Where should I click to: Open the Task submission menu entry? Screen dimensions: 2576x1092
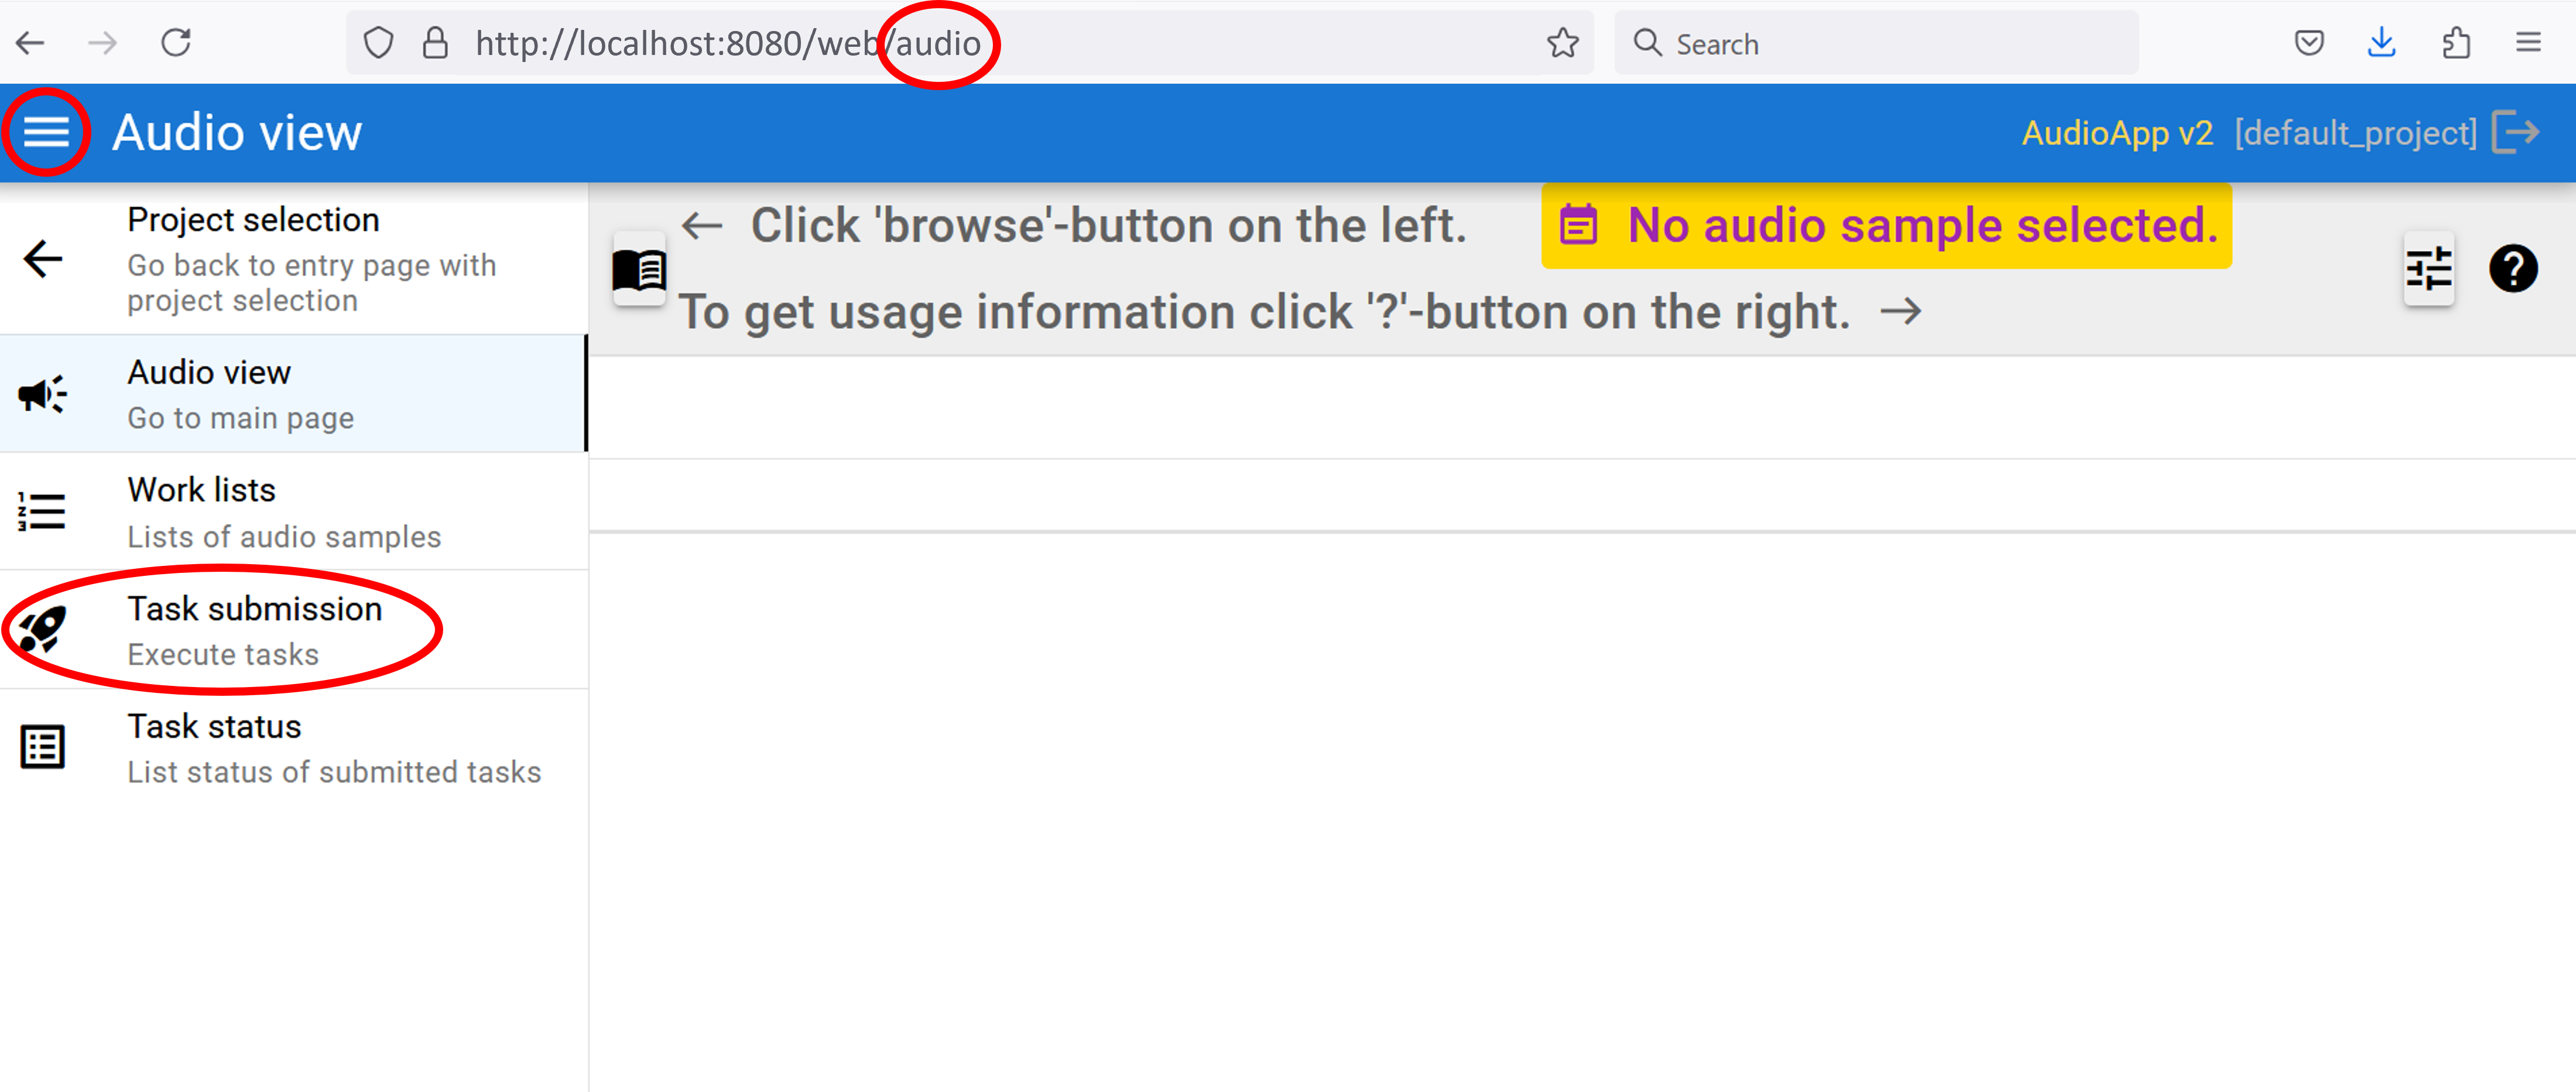[294, 629]
